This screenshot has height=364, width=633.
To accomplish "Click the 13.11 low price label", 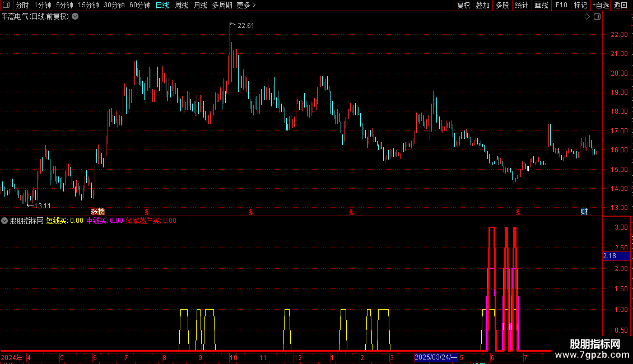I will 43,206.
